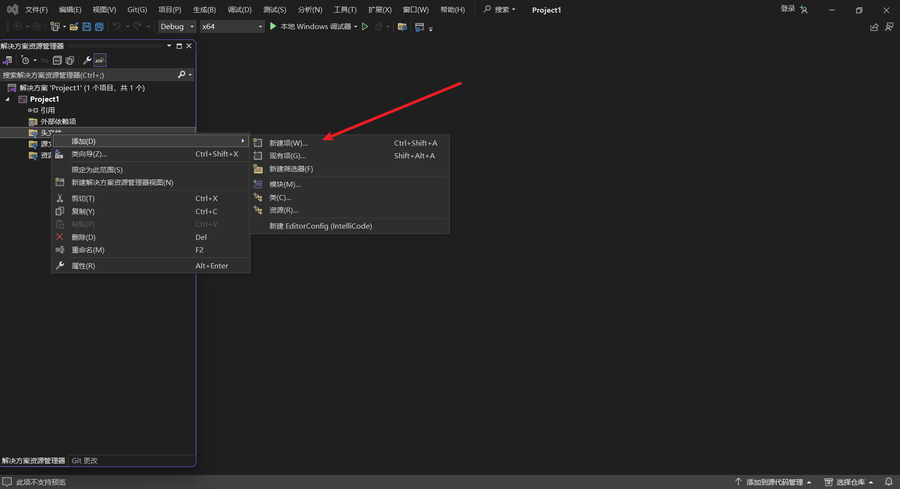Choose 复制(Y) in context menu
900x489 pixels.
151,212
